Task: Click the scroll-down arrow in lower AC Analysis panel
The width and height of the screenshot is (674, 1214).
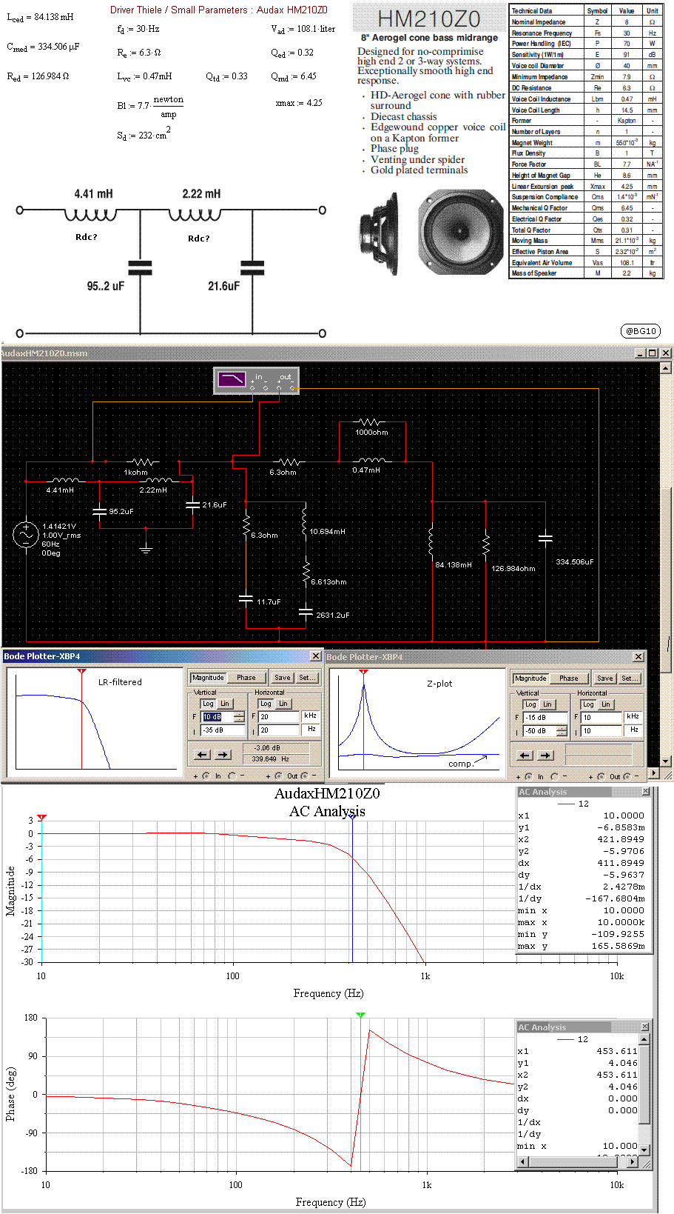Action: click(x=644, y=1150)
